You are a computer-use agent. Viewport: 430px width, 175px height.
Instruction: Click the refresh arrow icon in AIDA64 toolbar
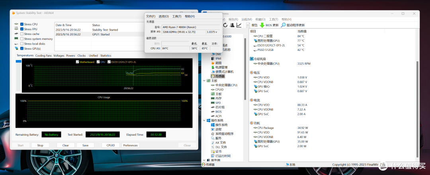pos(225,25)
